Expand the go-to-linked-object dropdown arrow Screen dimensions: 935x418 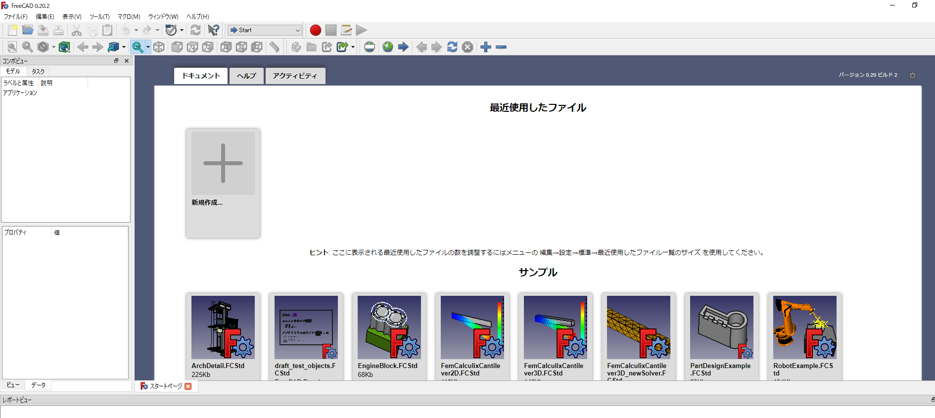124,47
